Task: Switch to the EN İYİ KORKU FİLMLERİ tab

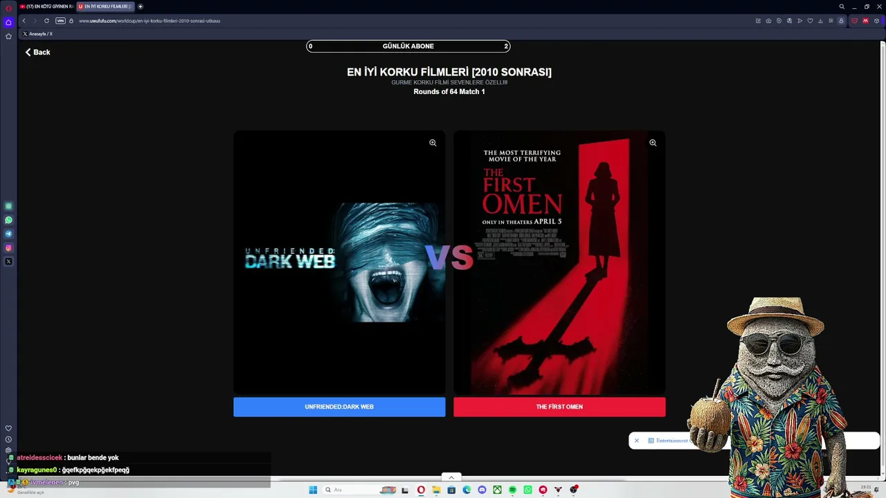Action: (105, 6)
